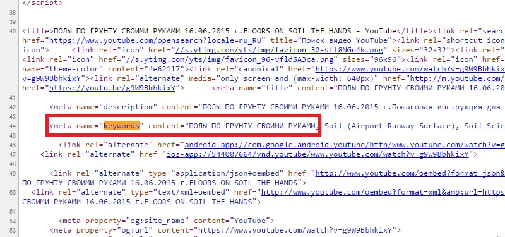This screenshot has height=237, width=505.
Task: Click the og:url meta property line
Action: click(x=225, y=230)
